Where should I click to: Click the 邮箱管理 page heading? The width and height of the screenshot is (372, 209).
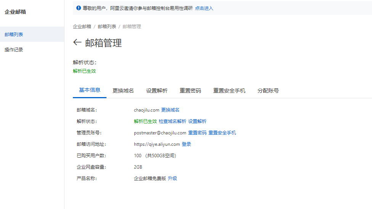[x=103, y=43]
